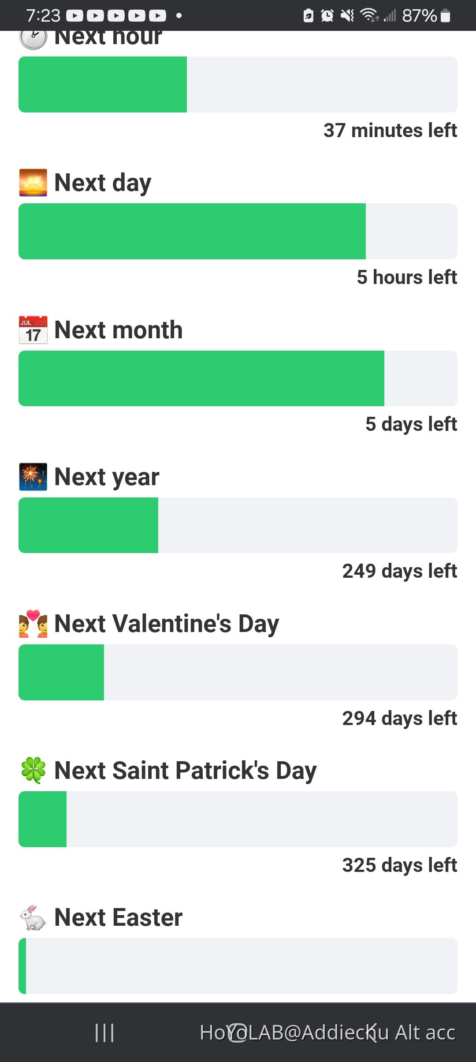Tap the couple with heart icon
The width and height of the screenshot is (476, 1062).
33,624
